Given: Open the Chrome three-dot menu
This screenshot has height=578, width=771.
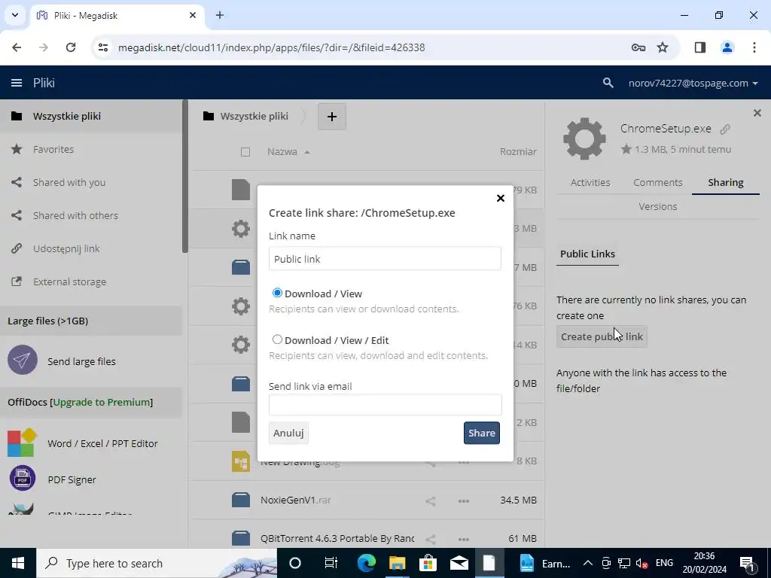Looking at the screenshot, I should point(754,47).
